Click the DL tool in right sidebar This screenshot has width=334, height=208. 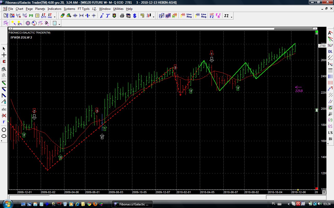(330, 51)
